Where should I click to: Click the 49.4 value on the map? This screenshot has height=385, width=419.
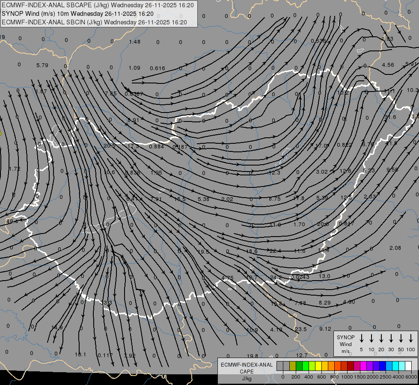click(12, 222)
